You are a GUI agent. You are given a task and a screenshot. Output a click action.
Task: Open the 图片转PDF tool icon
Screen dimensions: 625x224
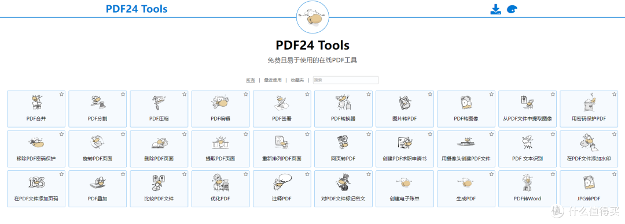405,103
